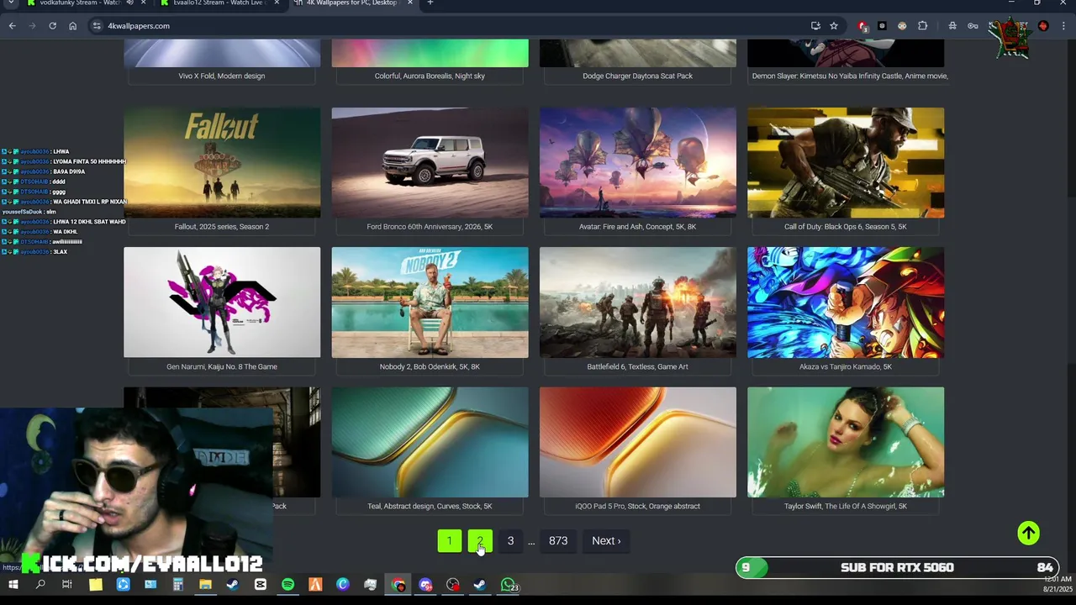Mute the vodkafunky Stream tab audio
This screenshot has height=605, width=1076.
(x=130, y=3)
